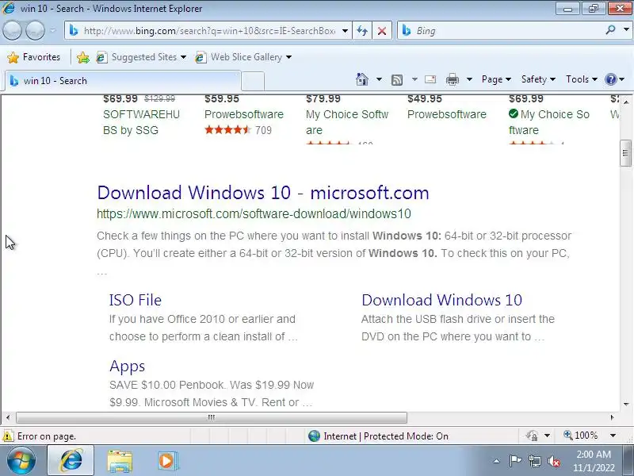The image size is (634, 476).
Task: Select the win 10 - Search tab
Action: click(x=124, y=81)
